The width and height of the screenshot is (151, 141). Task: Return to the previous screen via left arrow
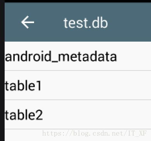[27, 22]
